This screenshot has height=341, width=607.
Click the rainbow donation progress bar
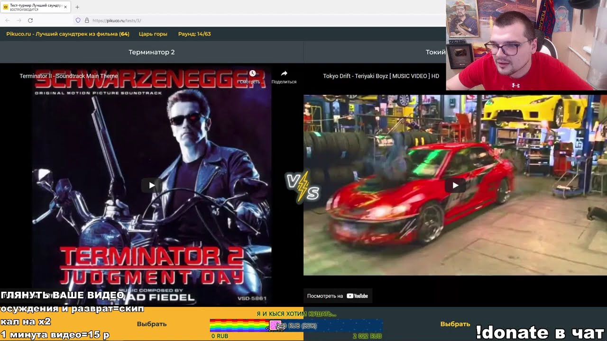296,325
